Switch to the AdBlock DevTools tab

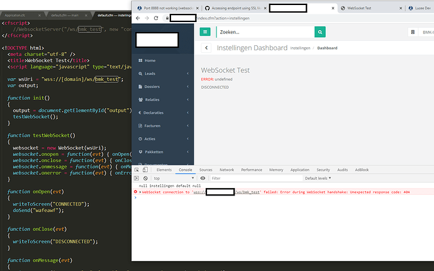362,170
